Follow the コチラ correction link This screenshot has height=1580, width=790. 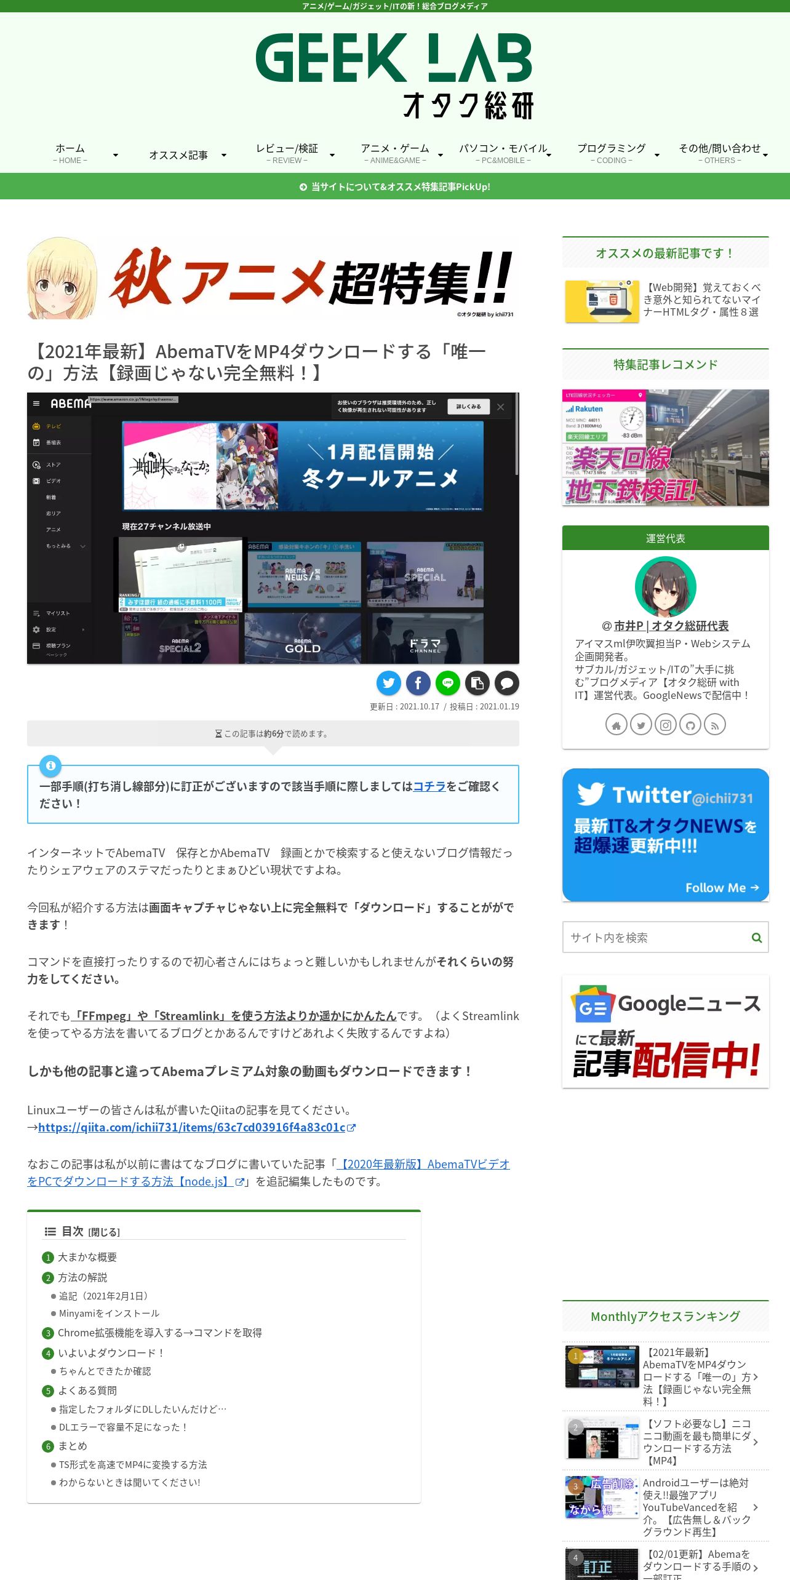tap(429, 786)
